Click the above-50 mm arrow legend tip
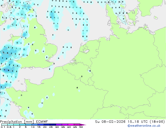The height and width of the screenshot is (128, 166). pos(83,125)
